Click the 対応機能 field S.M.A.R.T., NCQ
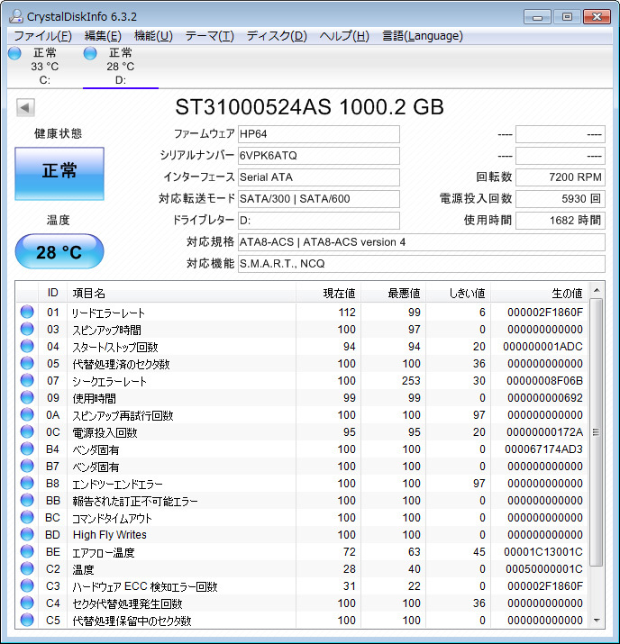620x644 pixels. point(422,264)
